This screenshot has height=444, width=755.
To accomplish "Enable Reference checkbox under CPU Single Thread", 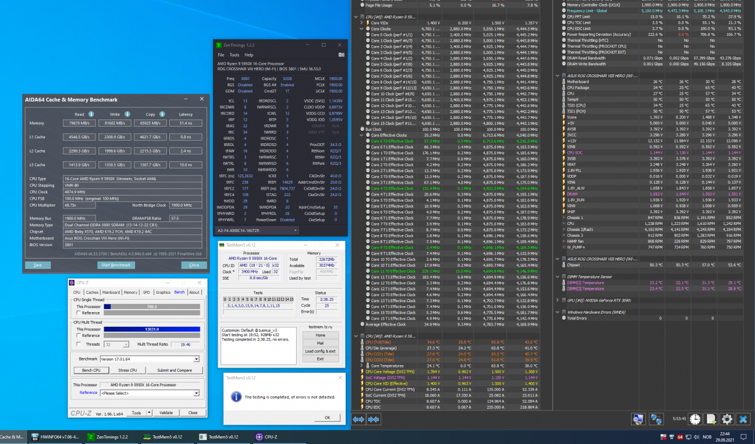I will 79,313.
